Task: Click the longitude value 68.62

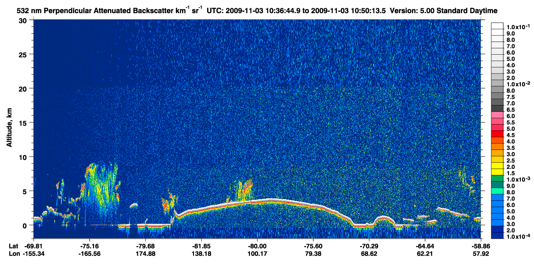Action: [369, 254]
